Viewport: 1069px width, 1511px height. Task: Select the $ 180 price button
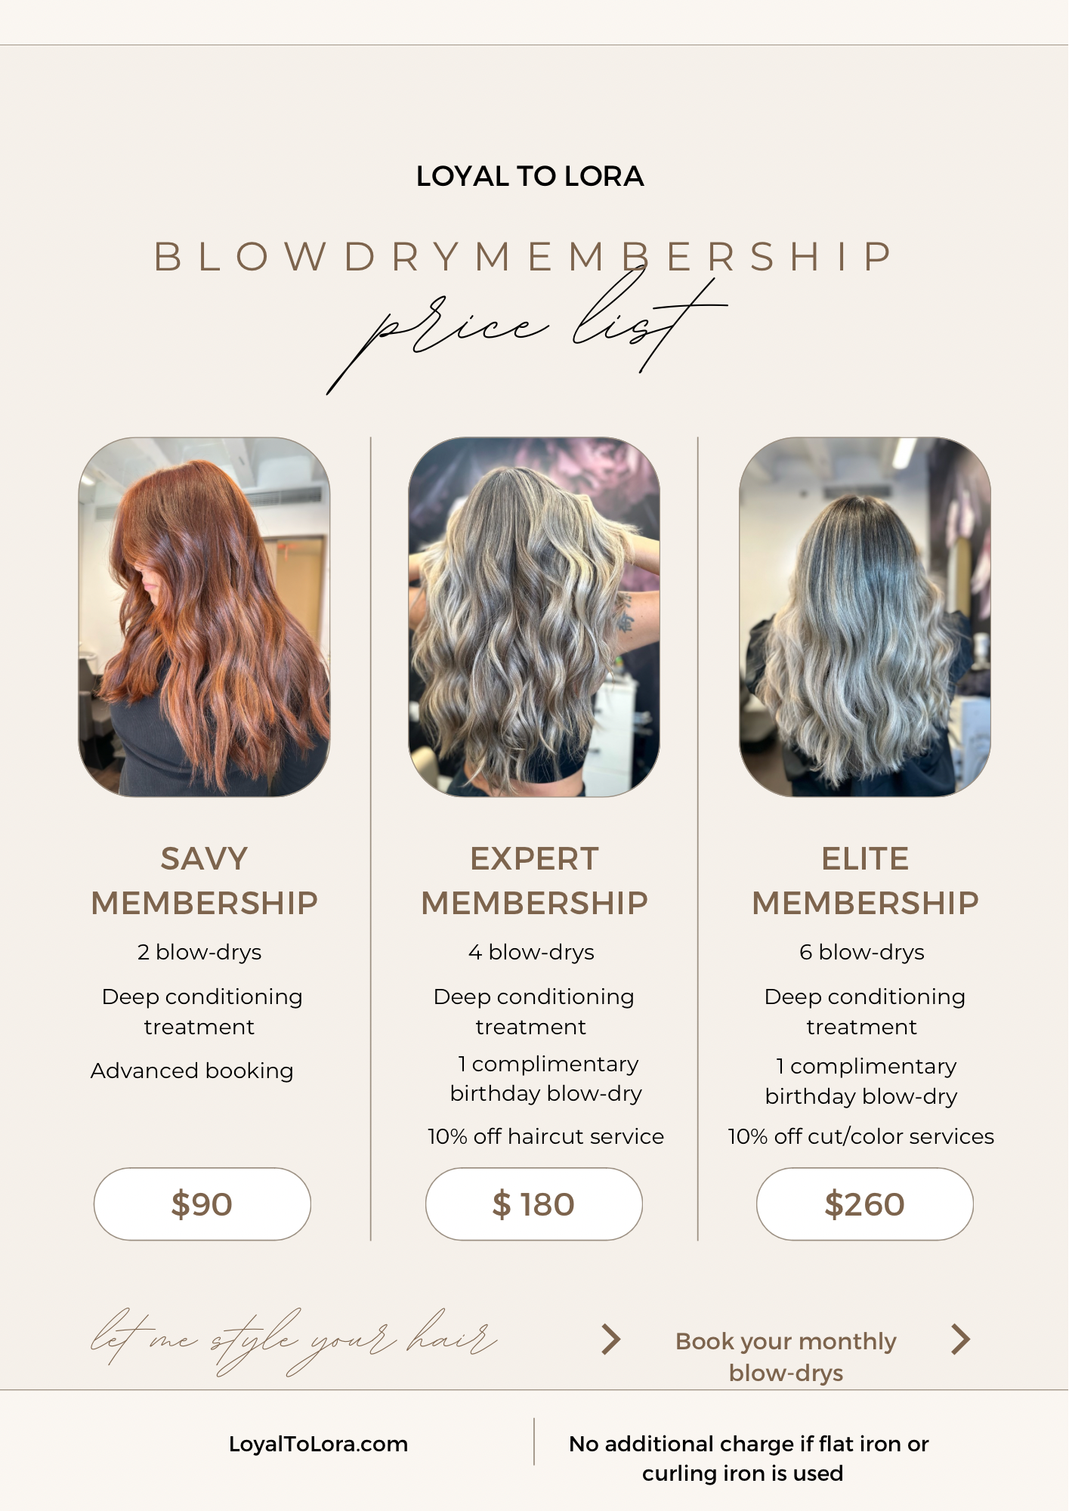coord(534,1204)
